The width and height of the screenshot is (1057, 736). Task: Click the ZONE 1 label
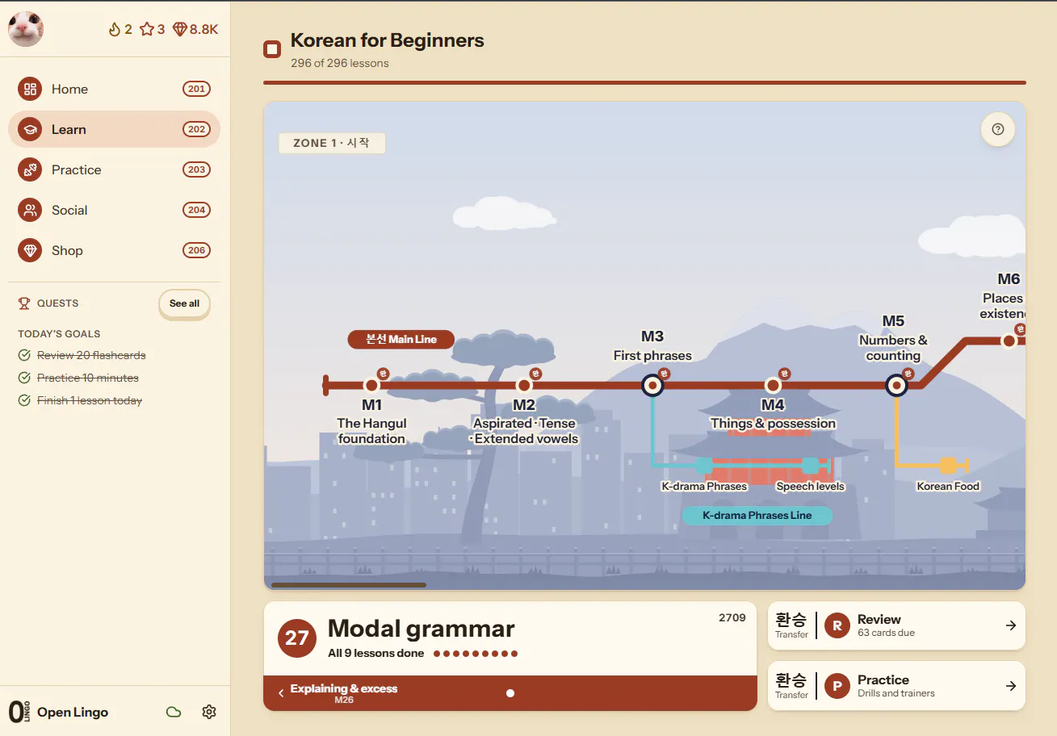[332, 143]
